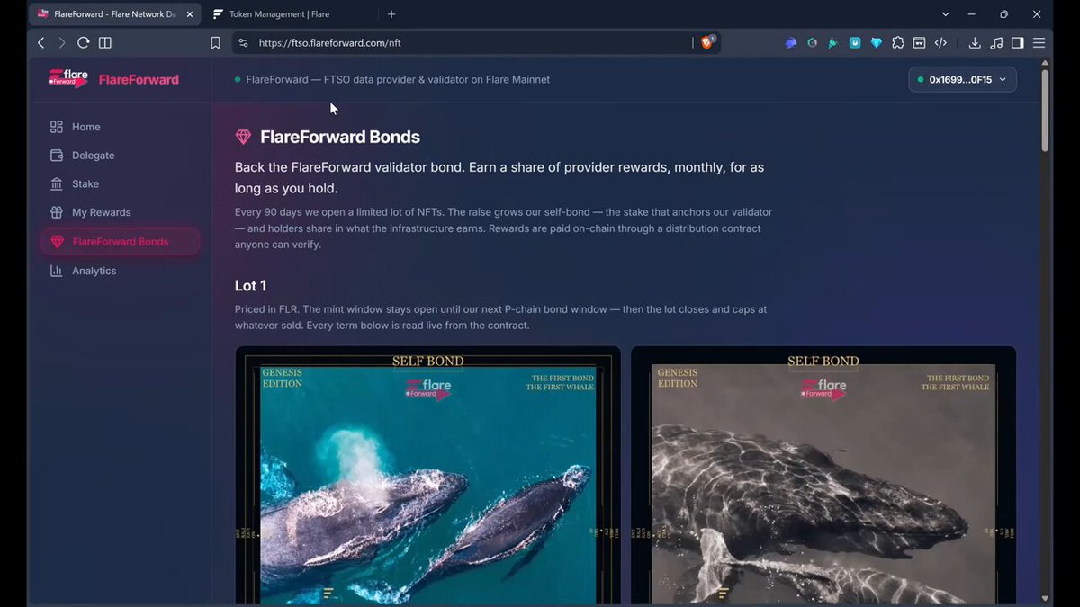Close the FlareForward browser tab
The width and height of the screenshot is (1080, 607).
coord(188,14)
